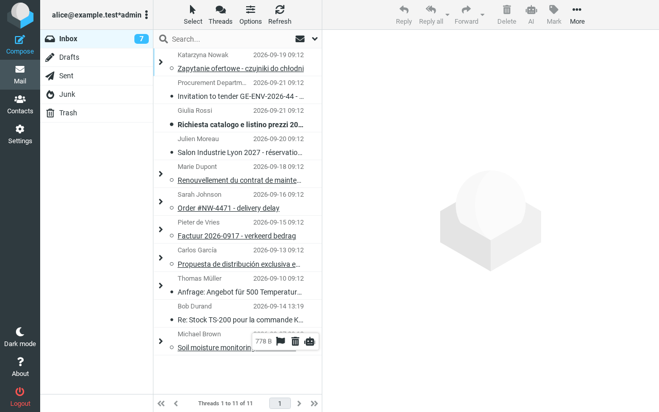Click the Forward button

466,15
